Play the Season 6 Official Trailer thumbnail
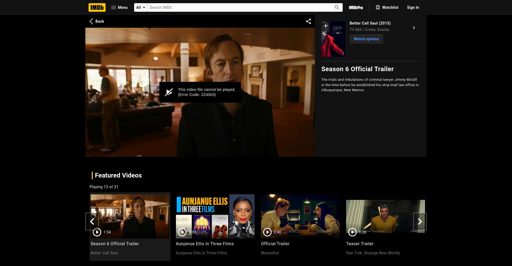 pyautogui.click(x=97, y=232)
